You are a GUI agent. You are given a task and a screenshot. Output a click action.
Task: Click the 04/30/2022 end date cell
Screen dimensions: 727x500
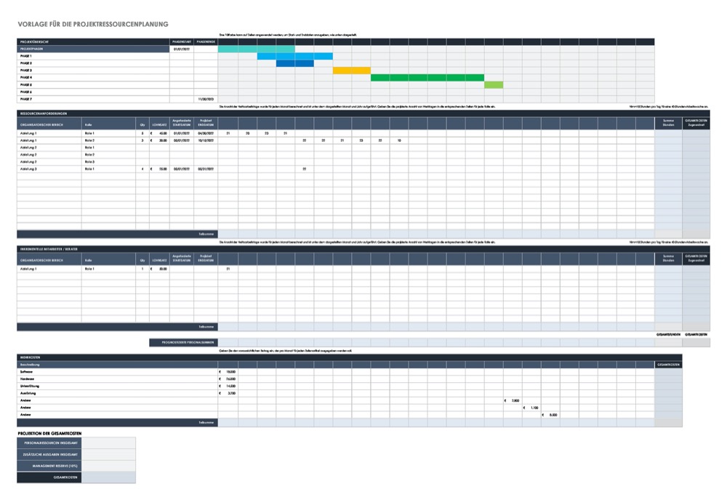click(x=206, y=133)
